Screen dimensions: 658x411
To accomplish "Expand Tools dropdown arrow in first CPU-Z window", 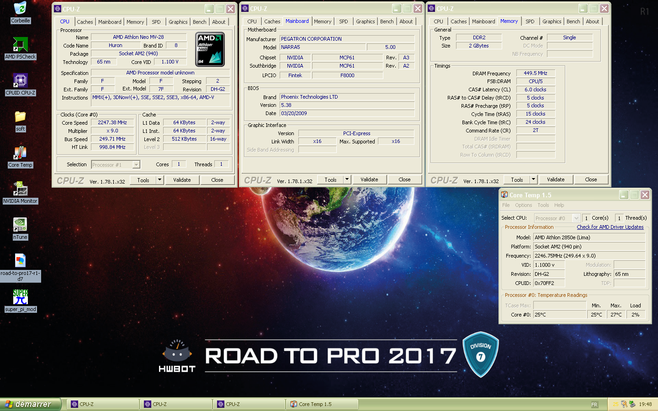I will (x=160, y=180).
